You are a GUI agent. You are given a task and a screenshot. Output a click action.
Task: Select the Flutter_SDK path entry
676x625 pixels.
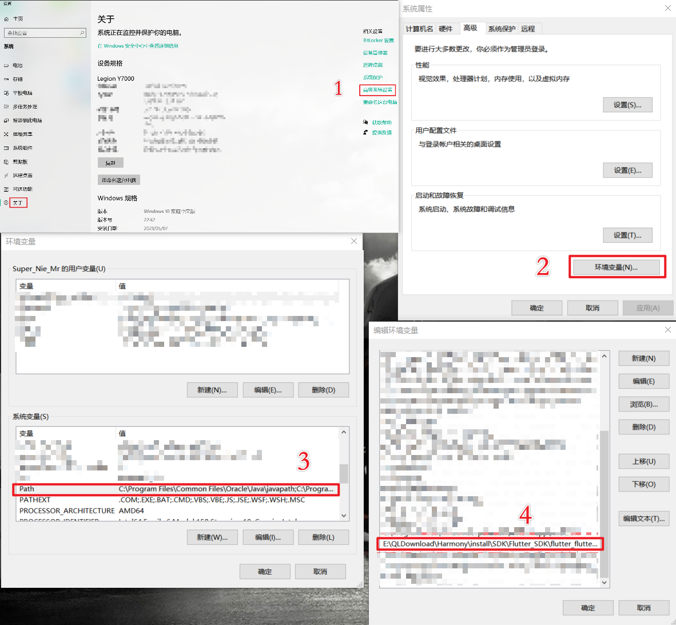[x=490, y=544]
